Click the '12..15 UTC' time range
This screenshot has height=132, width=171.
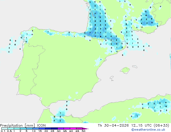pos(141,126)
